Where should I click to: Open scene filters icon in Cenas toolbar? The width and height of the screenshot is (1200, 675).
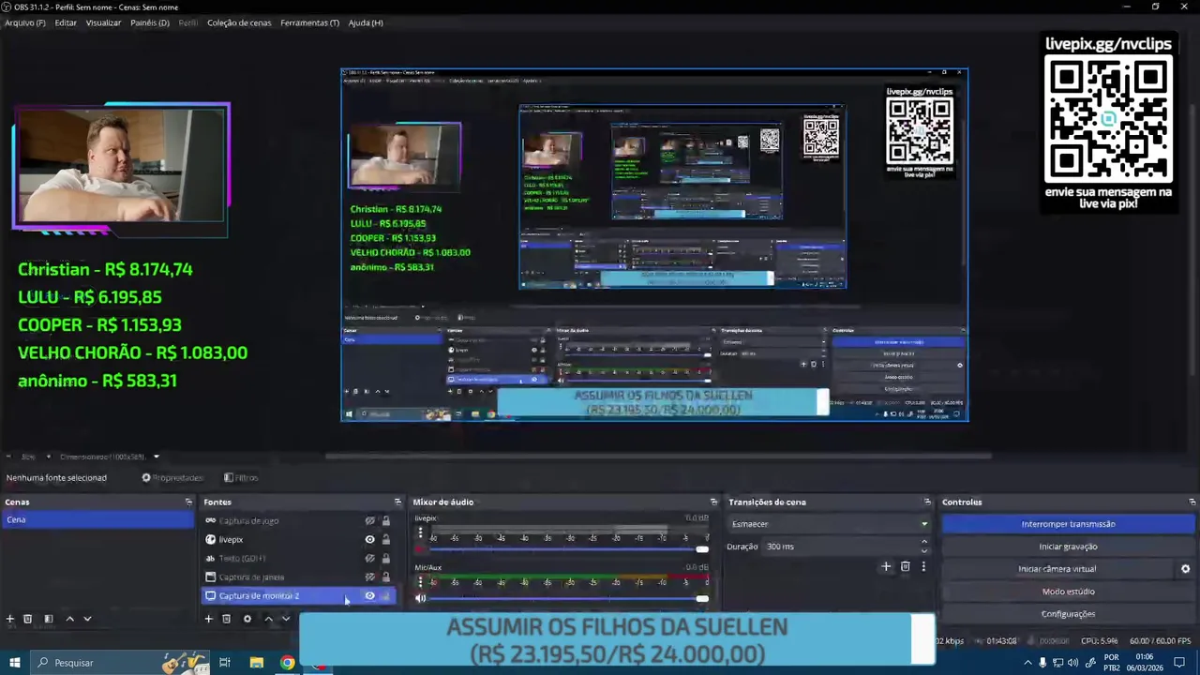(x=49, y=619)
